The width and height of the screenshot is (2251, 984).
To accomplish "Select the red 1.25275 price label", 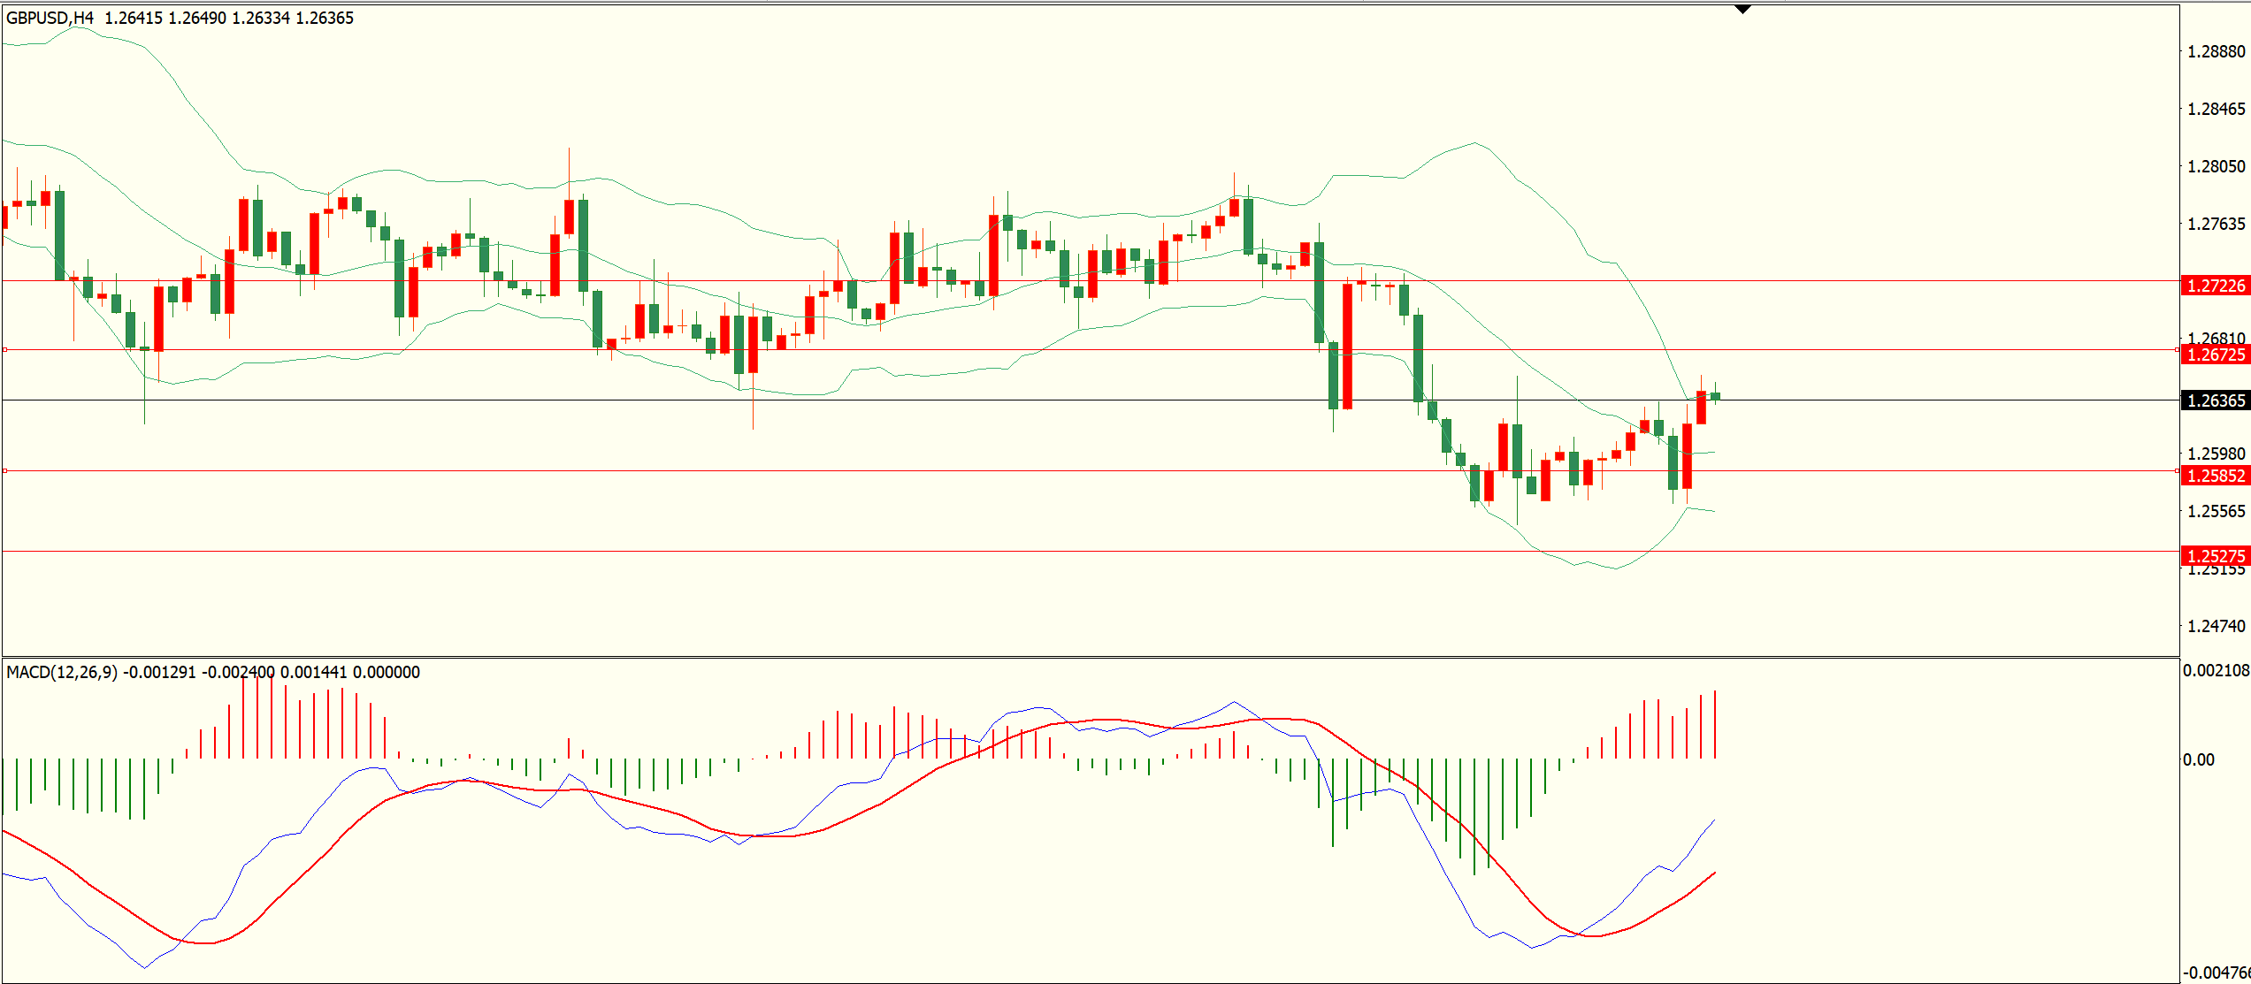I will click(2215, 555).
